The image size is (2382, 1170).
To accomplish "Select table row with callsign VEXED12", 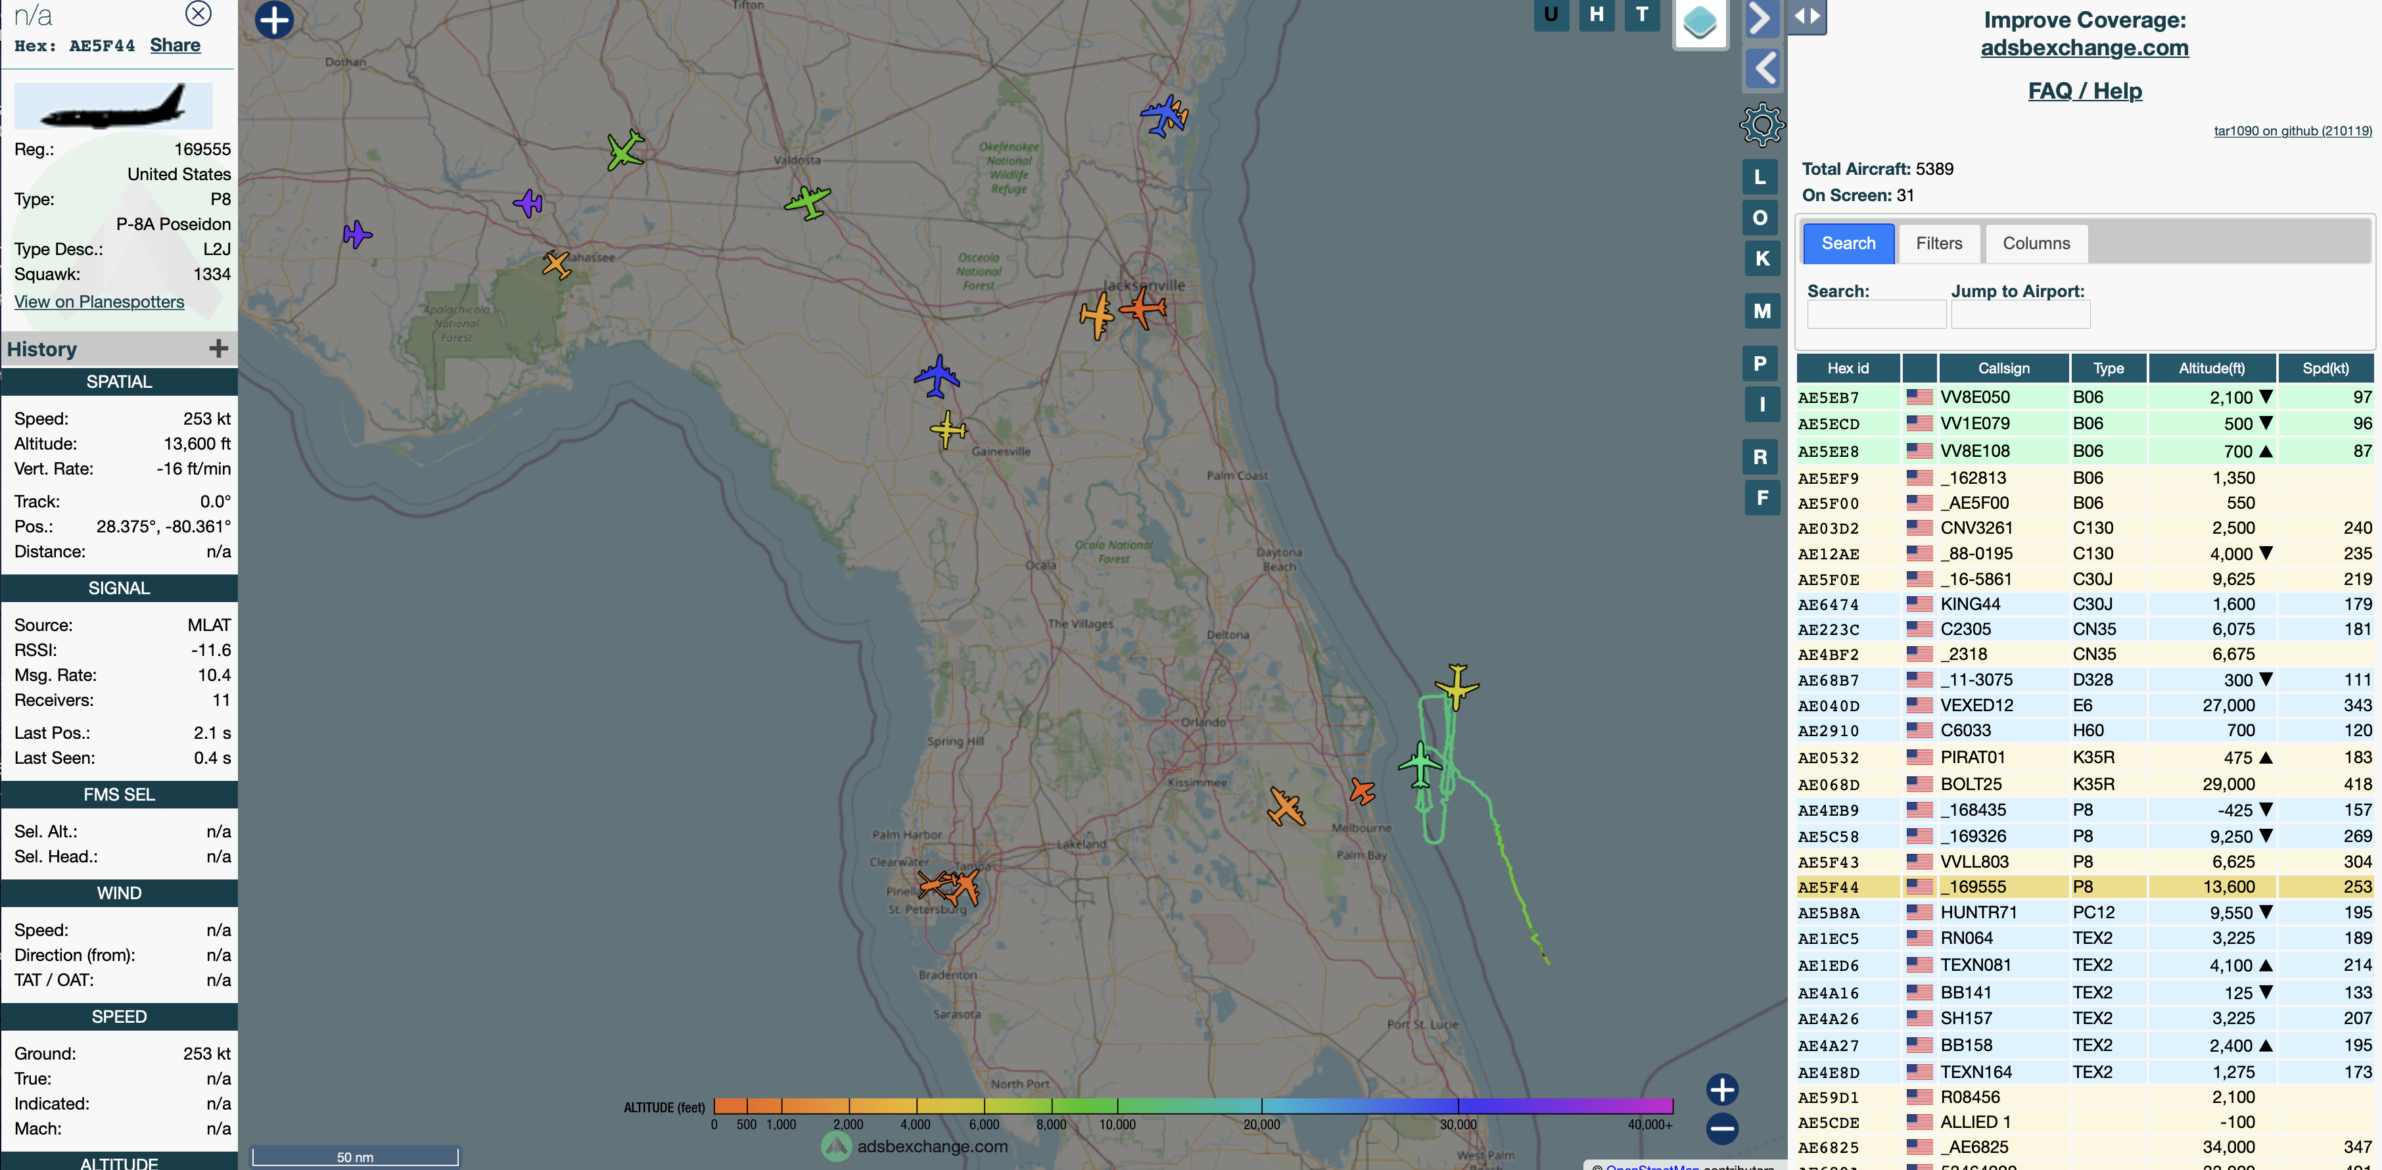I will point(2084,706).
